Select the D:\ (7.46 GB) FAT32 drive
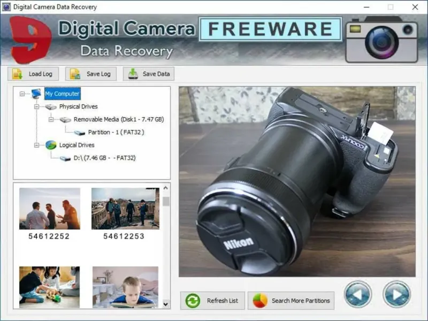 coord(104,158)
